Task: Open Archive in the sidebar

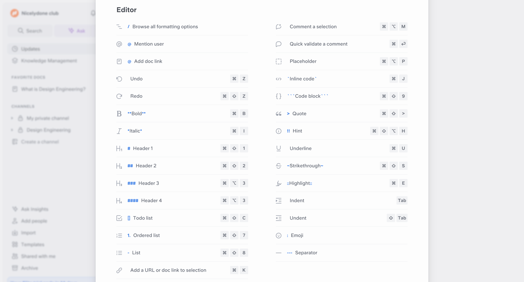Action: coord(25,268)
